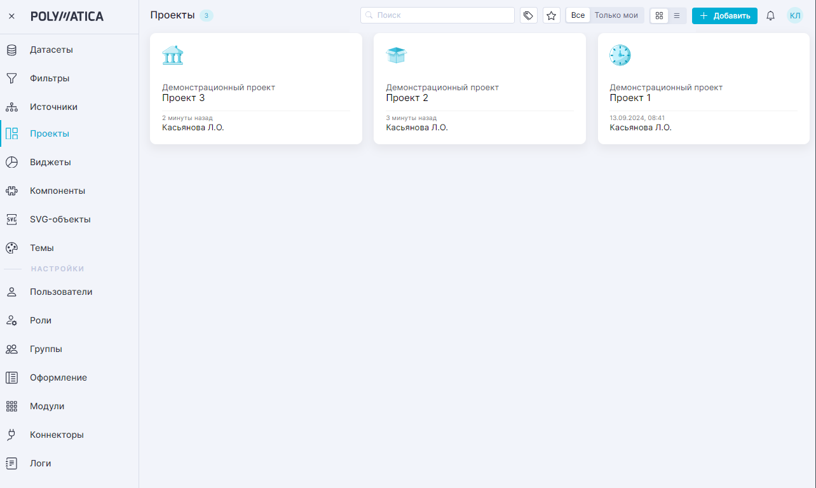Open Datasets via the database icon

[x=11, y=50]
